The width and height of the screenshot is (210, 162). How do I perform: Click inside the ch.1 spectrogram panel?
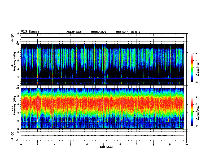pos(102,65)
